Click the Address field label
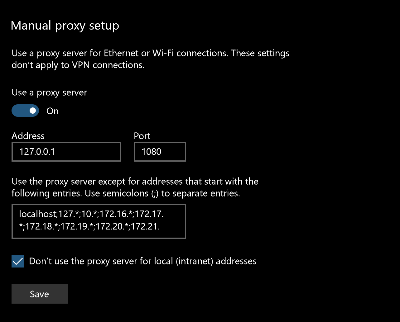400x322 pixels. [x=28, y=136]
